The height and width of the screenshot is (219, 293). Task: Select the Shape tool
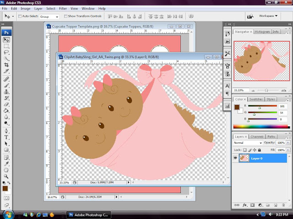tap(6, 150)
